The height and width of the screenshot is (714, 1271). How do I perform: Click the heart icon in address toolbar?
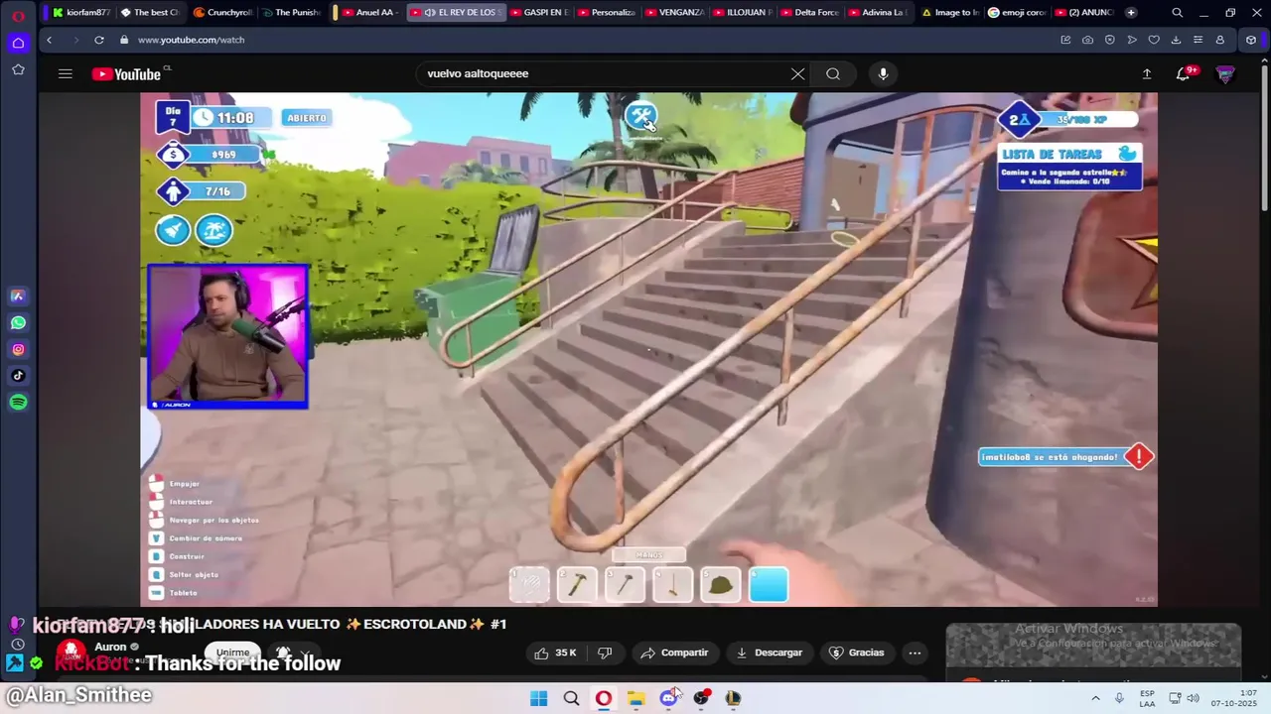click(1154, 40)
